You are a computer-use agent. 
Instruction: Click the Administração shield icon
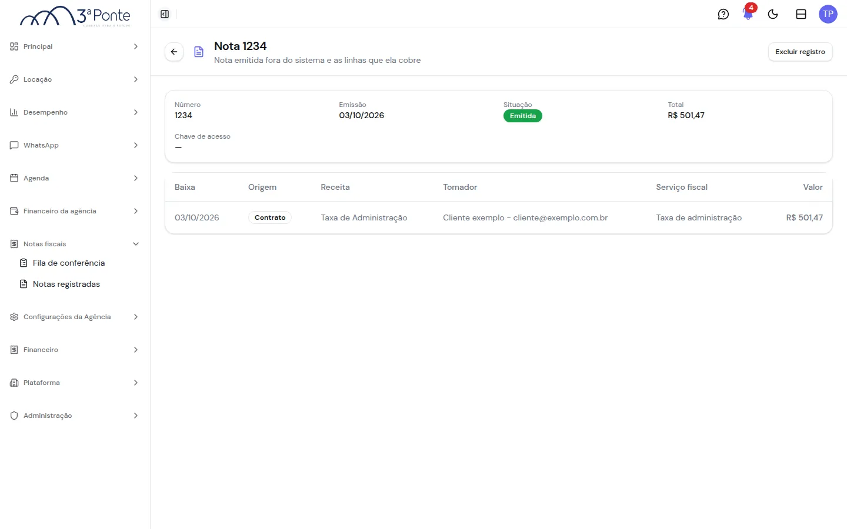point(14,416)
